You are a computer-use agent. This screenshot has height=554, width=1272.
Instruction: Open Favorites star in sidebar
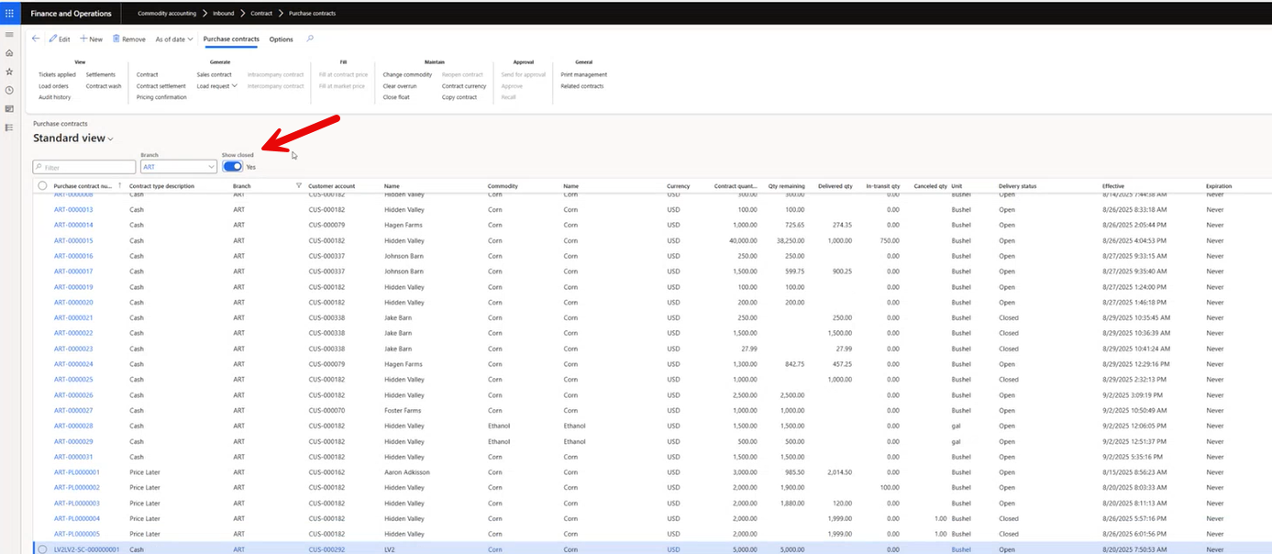coord(9,72)
